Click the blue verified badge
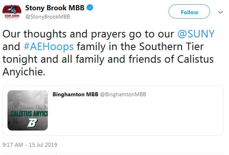 [x=90, y=7]
